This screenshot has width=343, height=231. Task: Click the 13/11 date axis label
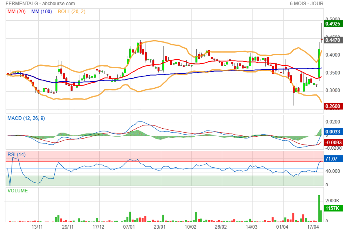(37, 227)
